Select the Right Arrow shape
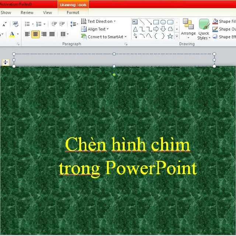The width and height of the screenshot is (236, 236). 156,29
